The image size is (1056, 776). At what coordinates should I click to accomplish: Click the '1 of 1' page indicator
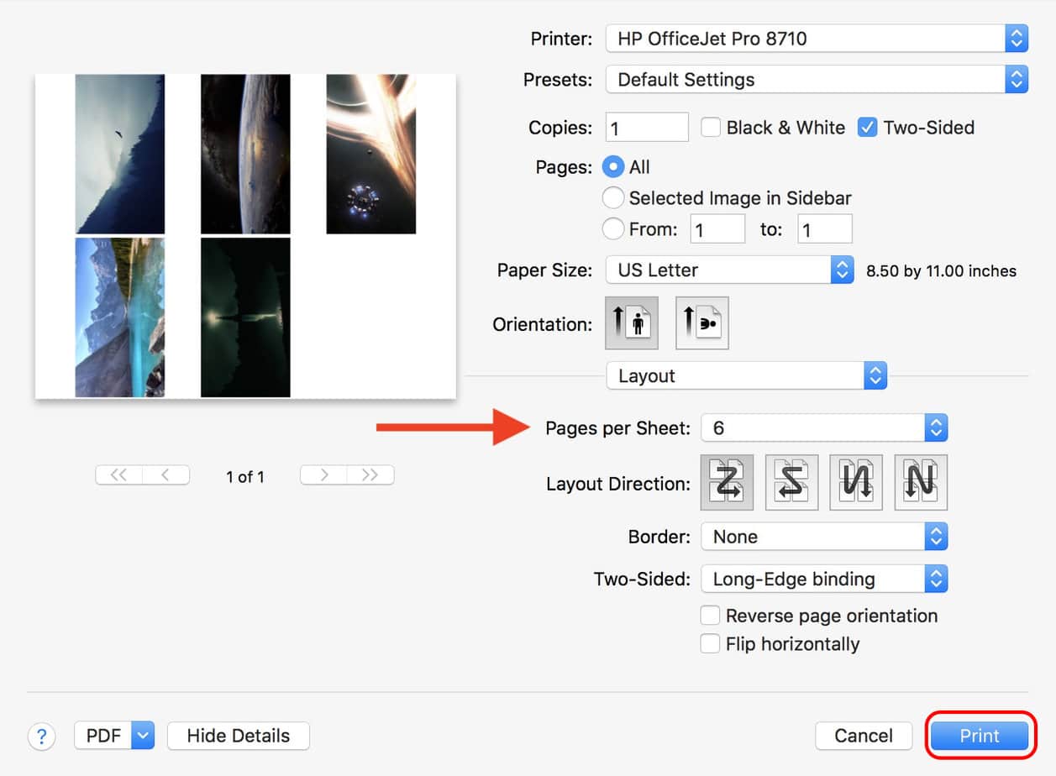[245, 477]
